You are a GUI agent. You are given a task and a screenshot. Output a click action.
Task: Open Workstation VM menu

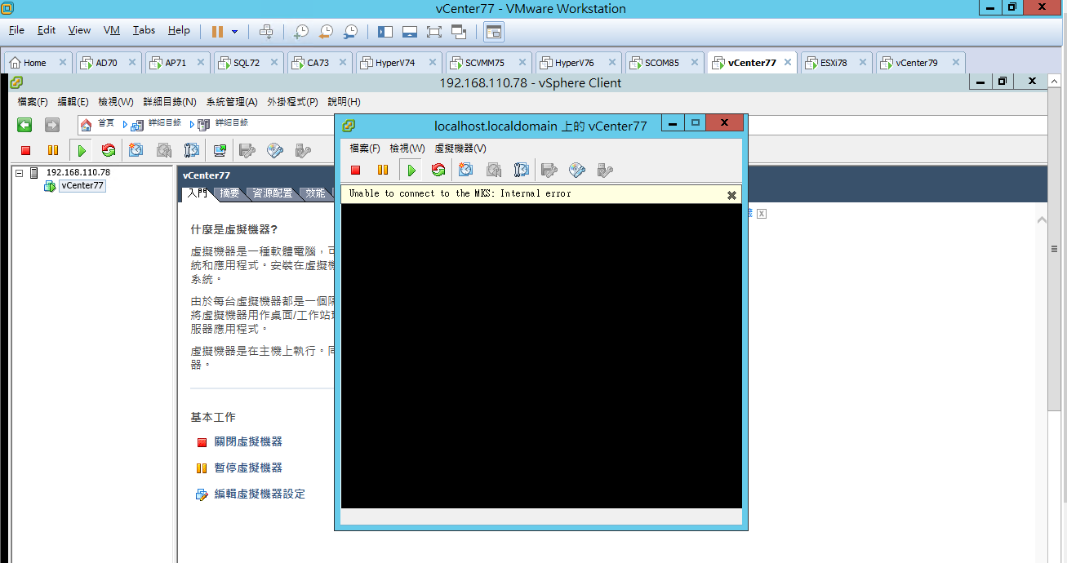(x=112, y=30)
